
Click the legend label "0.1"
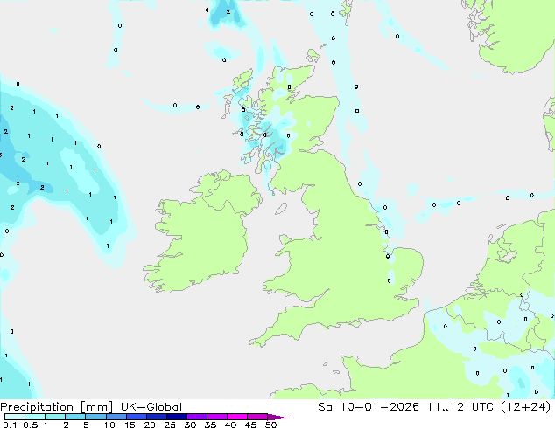click(10, 425)
